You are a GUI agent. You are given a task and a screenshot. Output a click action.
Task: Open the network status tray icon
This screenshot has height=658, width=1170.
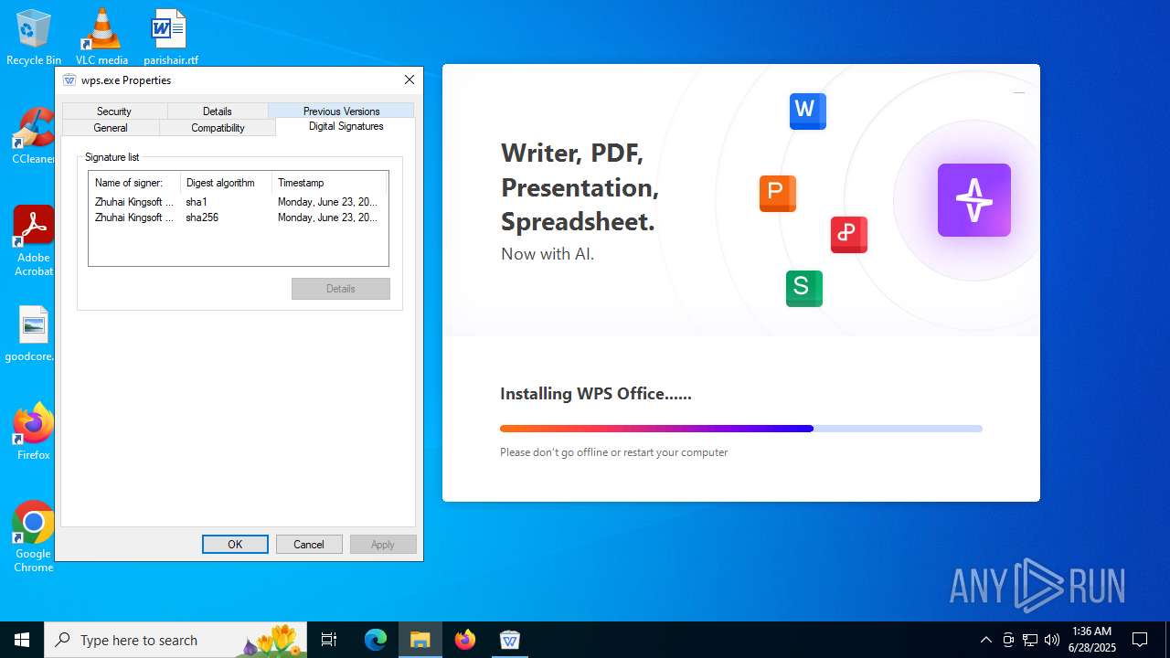[x=1030, y=640]
